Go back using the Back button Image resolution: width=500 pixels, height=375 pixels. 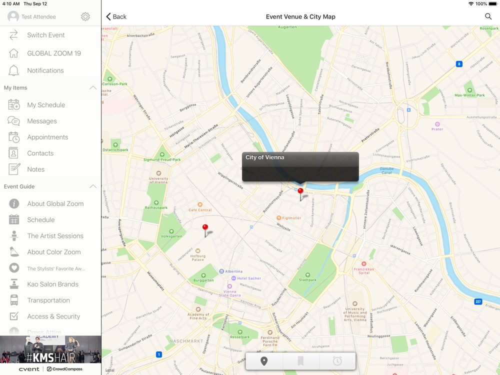coord(116,16)
